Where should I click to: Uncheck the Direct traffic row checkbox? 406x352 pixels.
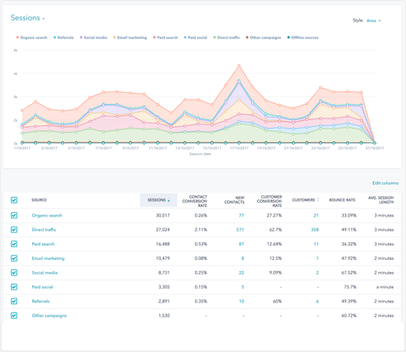click(14, 229)
